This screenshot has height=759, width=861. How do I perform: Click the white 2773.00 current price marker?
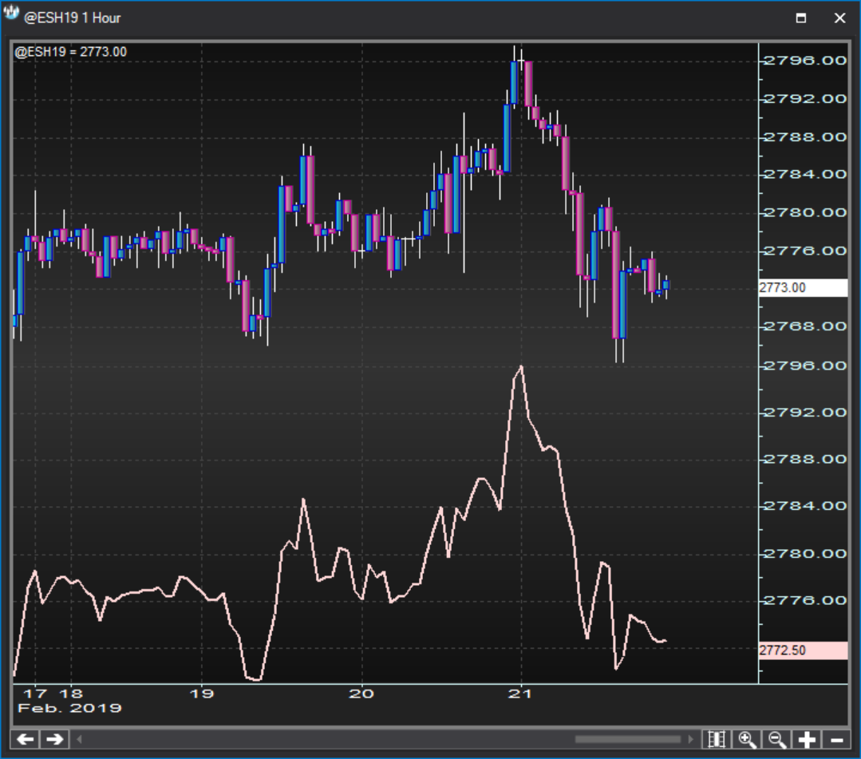coord(803,288)
